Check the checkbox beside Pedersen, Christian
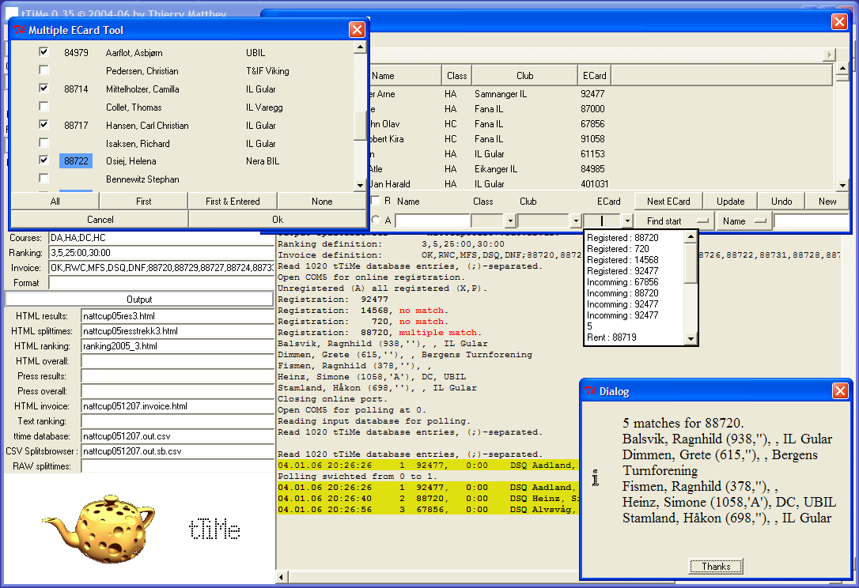Screen dimensions: 859x588 (x=44, y=70)
